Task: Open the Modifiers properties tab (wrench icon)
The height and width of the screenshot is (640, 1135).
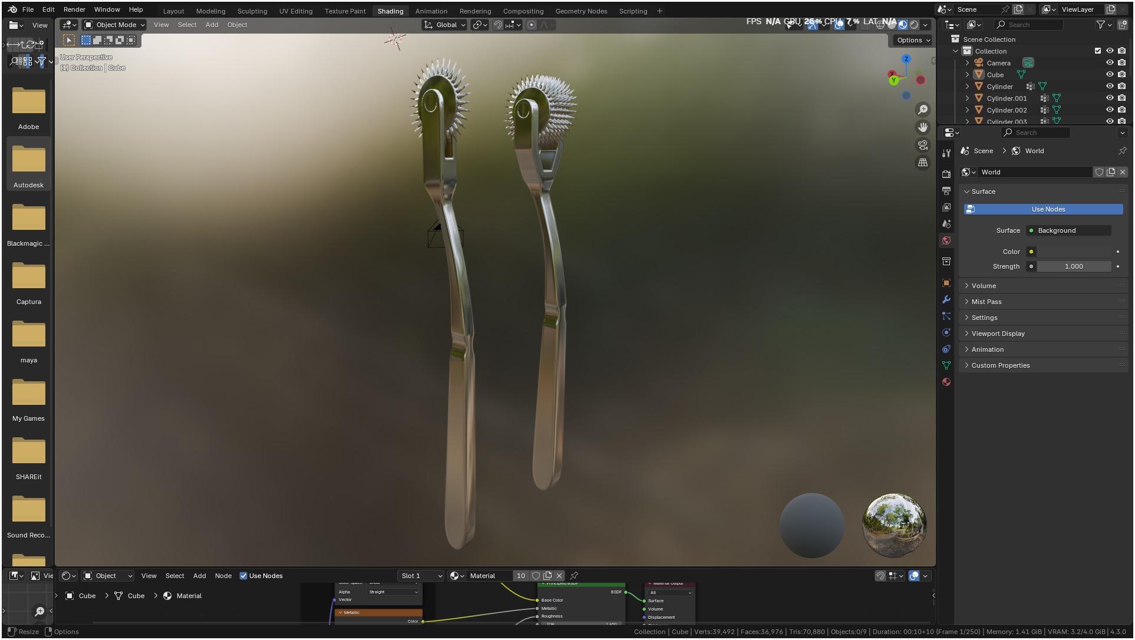Action: point(946,299)
